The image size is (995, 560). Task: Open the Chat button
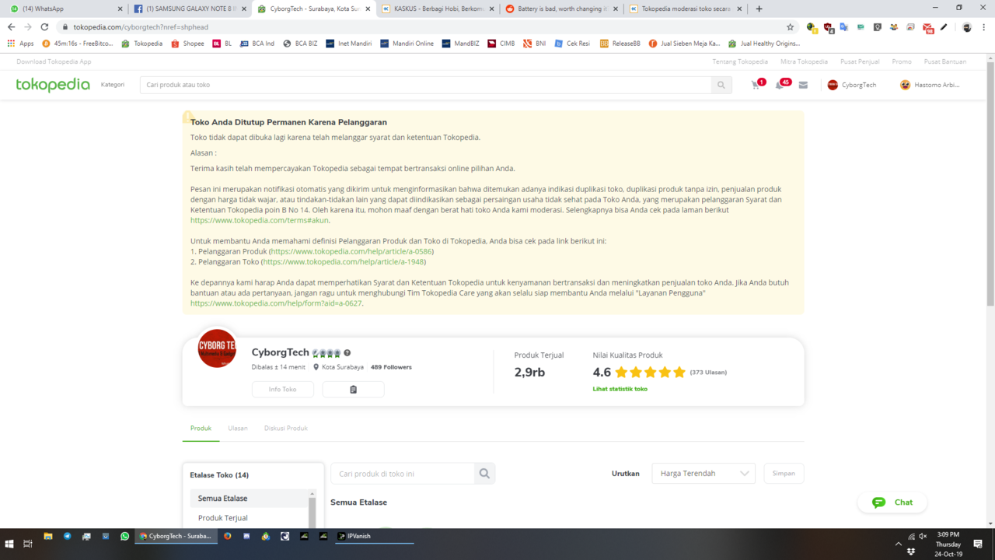point(892,502)
